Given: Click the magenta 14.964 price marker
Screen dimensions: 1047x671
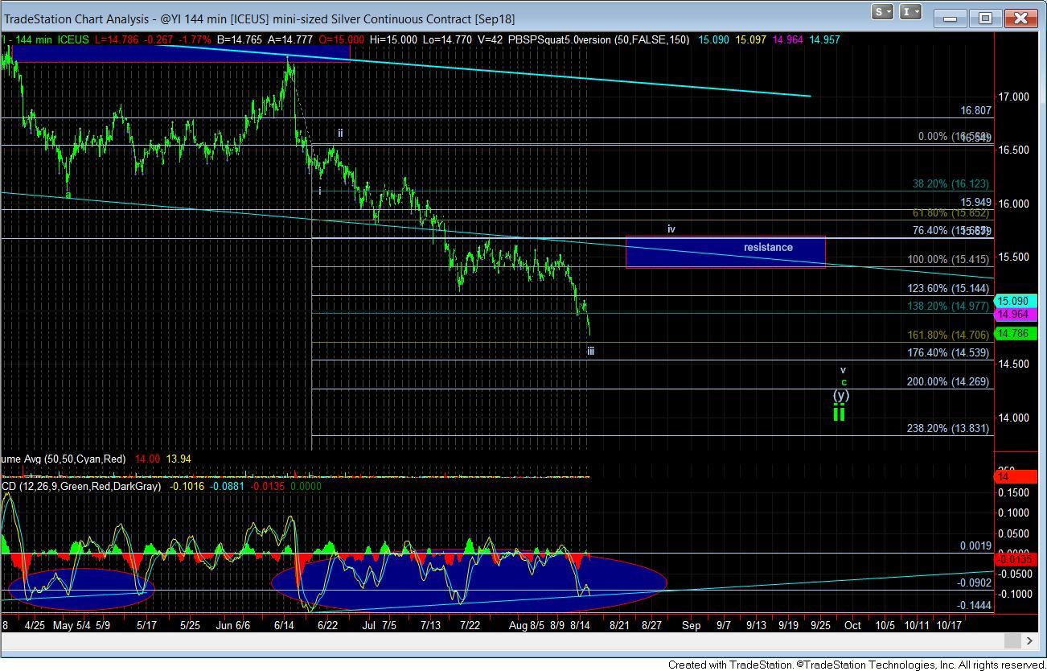Looking at the screenshot, I should pyautogui.click(x=1014, y=314).
